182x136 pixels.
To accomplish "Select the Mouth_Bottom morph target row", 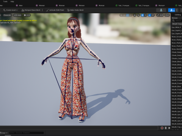I will [177, 124].
